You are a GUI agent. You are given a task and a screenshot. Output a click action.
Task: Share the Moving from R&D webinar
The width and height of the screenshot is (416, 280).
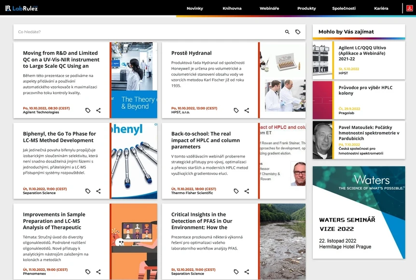point(98,110)
